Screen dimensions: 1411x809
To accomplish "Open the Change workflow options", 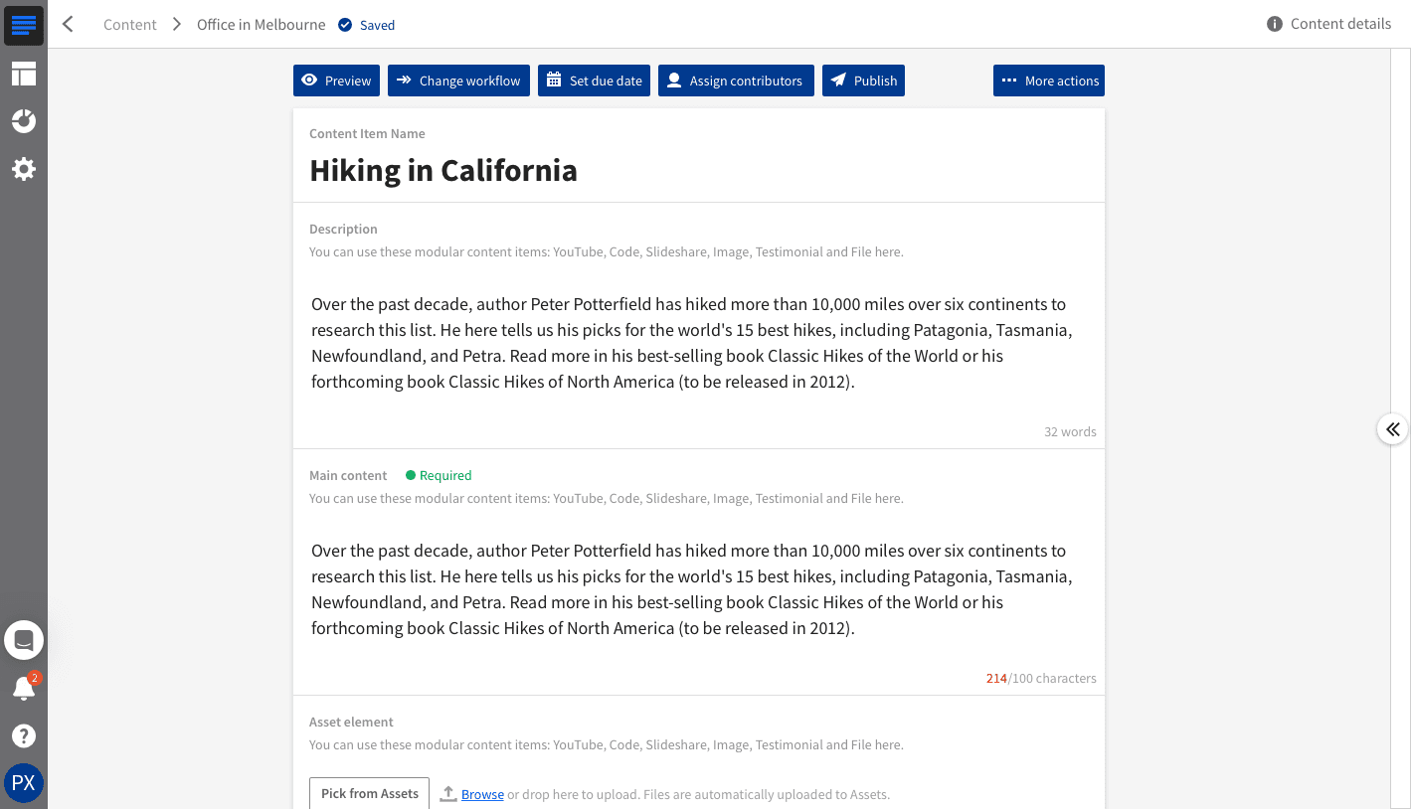I will [458, 81].
